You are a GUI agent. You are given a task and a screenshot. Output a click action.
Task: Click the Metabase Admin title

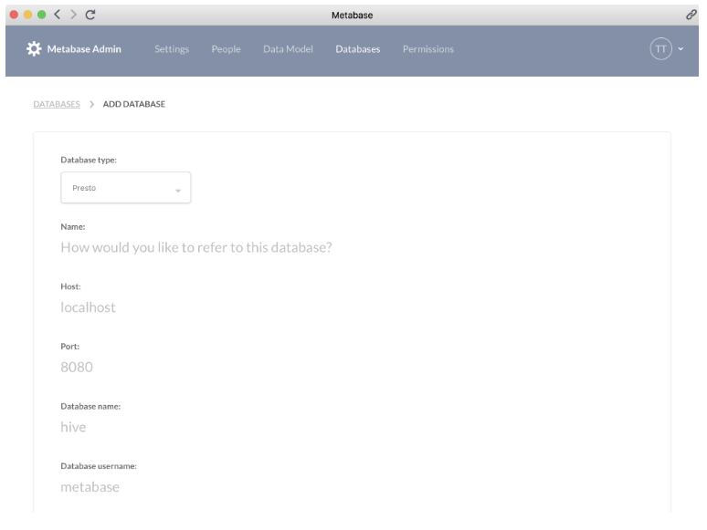pos(84,48)
